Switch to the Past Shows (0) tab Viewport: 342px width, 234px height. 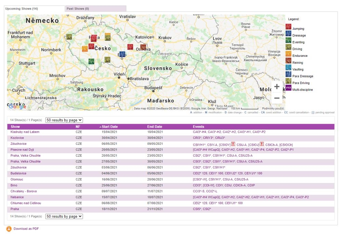tap(95, 9)
